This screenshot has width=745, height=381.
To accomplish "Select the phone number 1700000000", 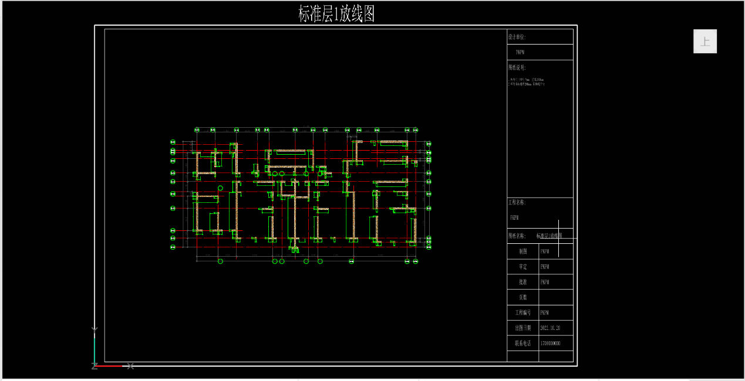I will [x=550, y=343].
